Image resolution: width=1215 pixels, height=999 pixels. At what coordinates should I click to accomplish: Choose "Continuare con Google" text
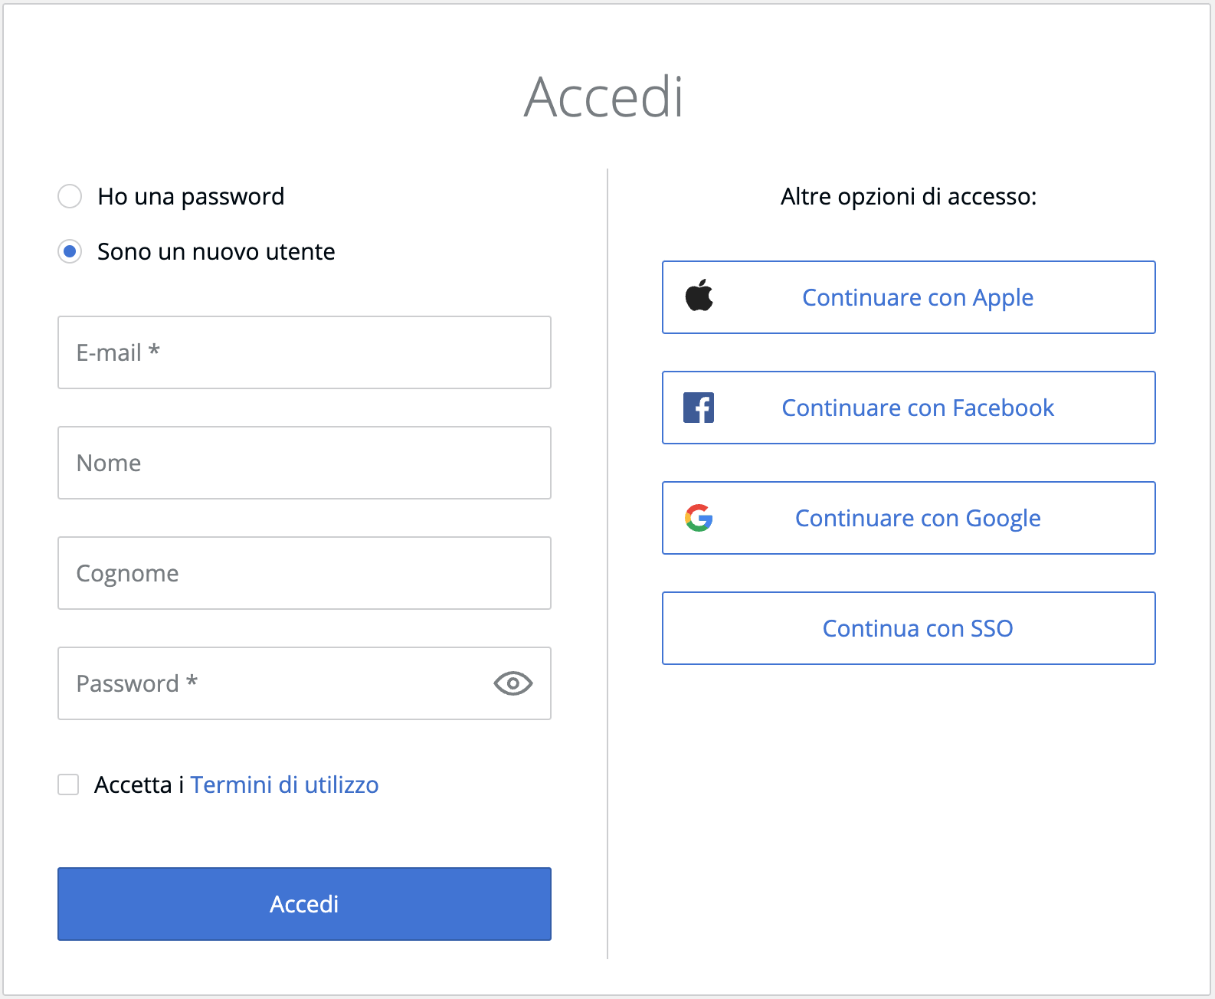pyautogui.click(x=917, y=518)
